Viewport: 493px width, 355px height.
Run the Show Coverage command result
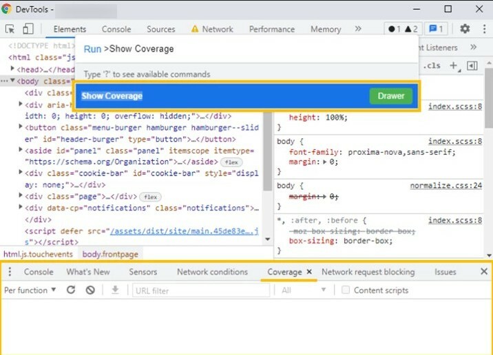point(246,96)
